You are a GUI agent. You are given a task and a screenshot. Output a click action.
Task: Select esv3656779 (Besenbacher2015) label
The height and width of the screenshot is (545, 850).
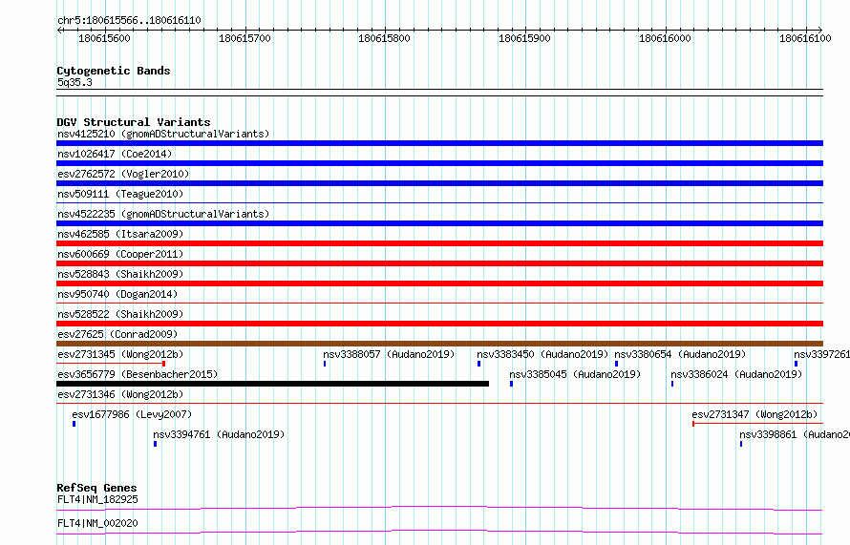138,374
